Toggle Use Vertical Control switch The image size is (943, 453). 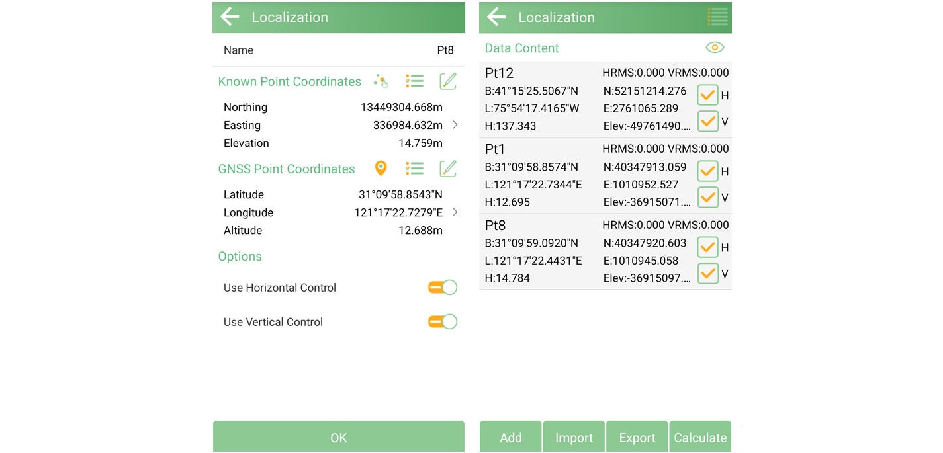coord(442,322)
